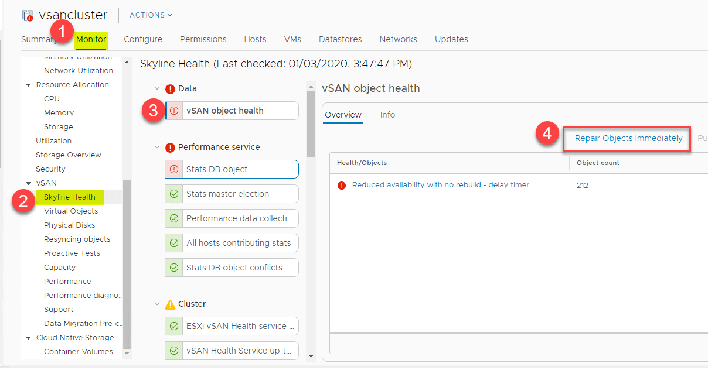Click error icon on vSAN object health
Image resolution: width=708 pixels, height=384 pixels.
(174, 111)
